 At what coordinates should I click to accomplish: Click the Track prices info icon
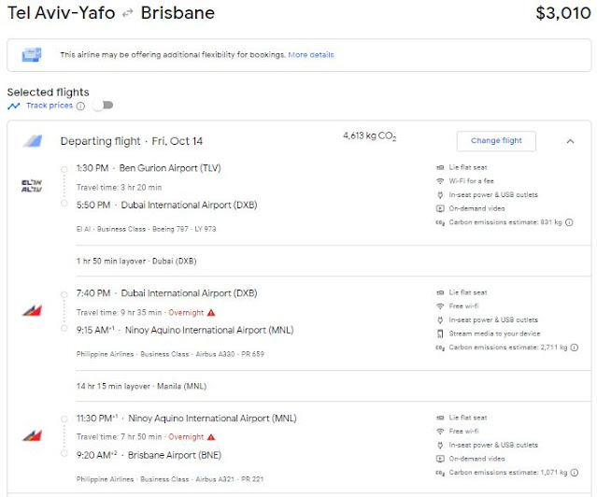(x=80, y=106)
